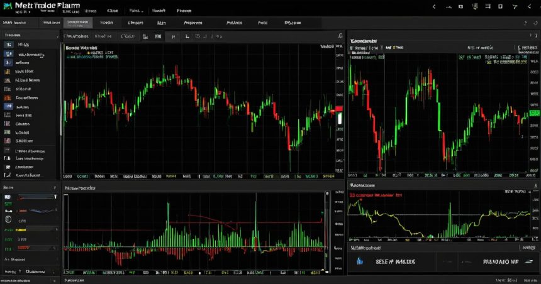
Task: Click the green logo icon beside the app title
Action: [8, 6]
